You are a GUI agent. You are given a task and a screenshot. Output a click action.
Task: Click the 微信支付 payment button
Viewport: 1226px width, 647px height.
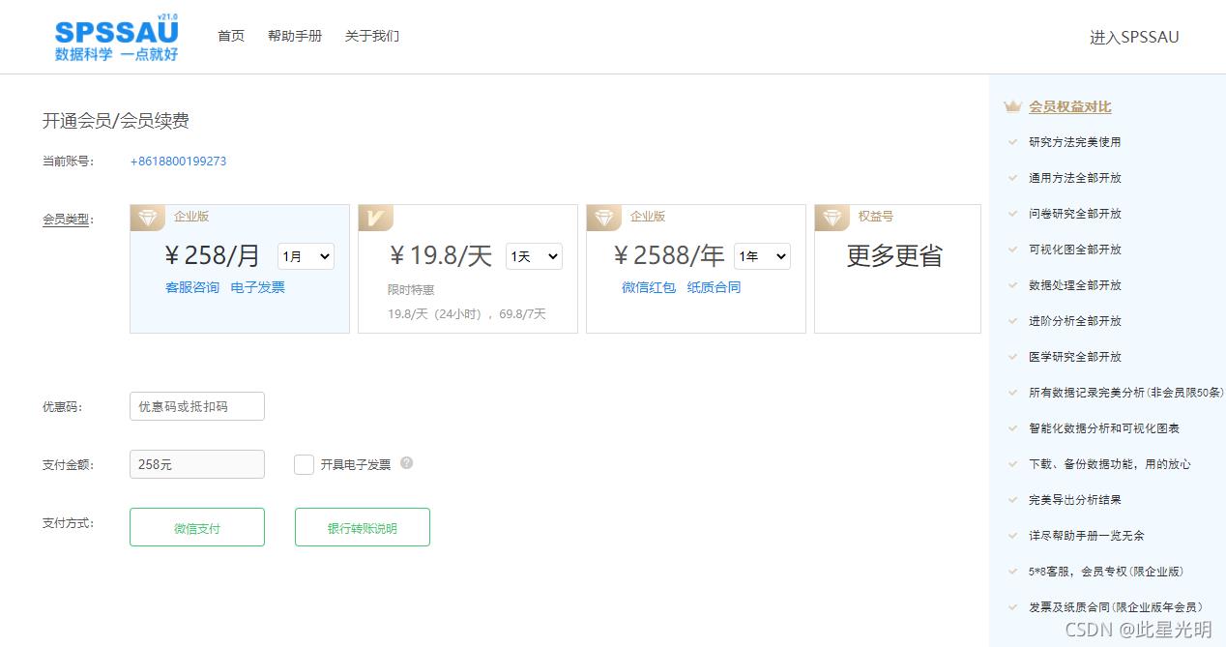196,527
